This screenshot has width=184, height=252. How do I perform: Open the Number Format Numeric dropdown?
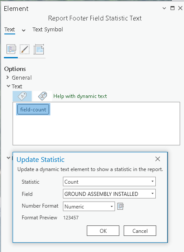[89, 206]
